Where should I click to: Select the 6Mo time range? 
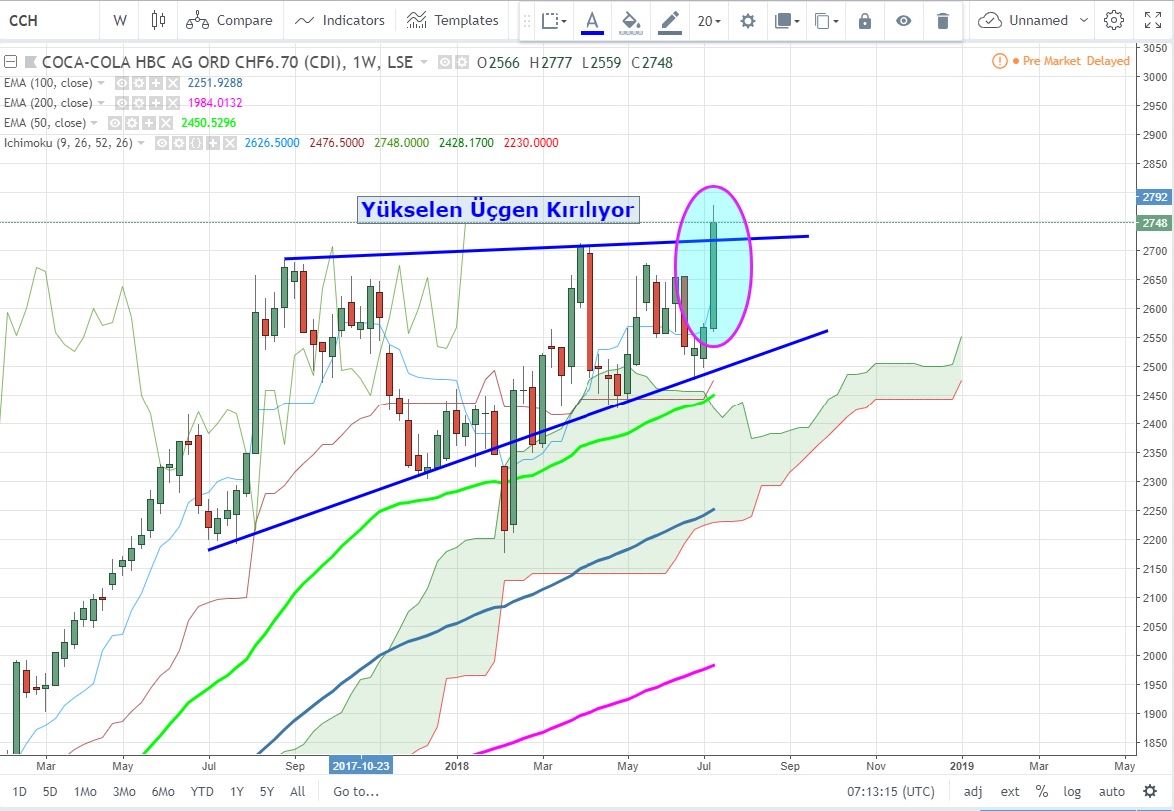click(x=163, y=792)
